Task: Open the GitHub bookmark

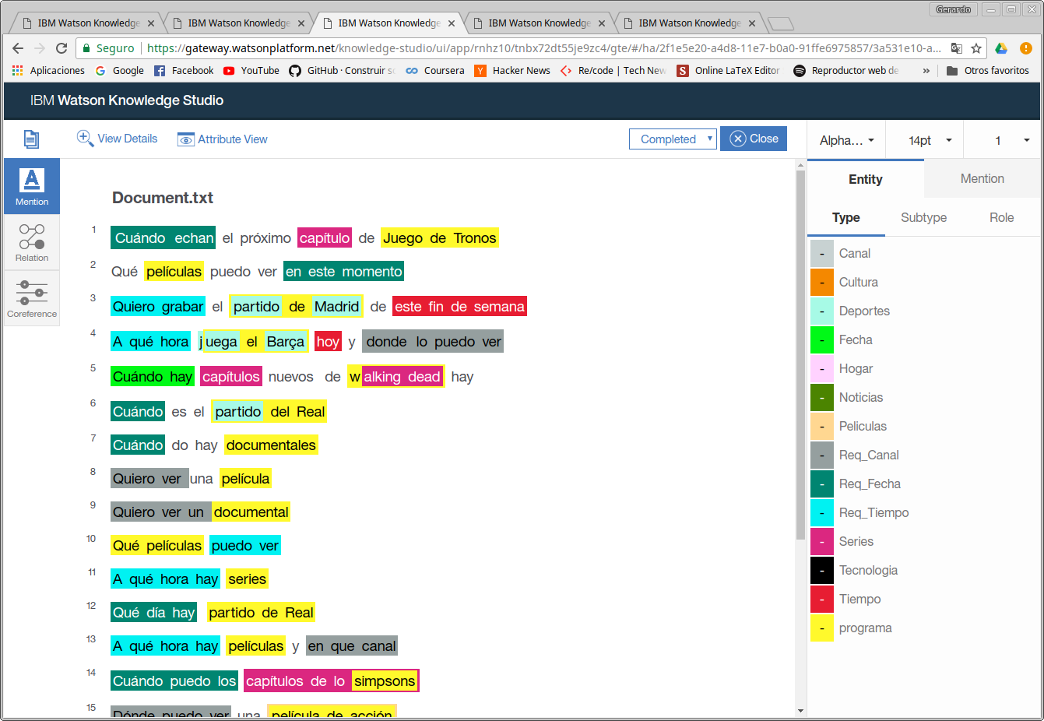Action: point(343,70)
